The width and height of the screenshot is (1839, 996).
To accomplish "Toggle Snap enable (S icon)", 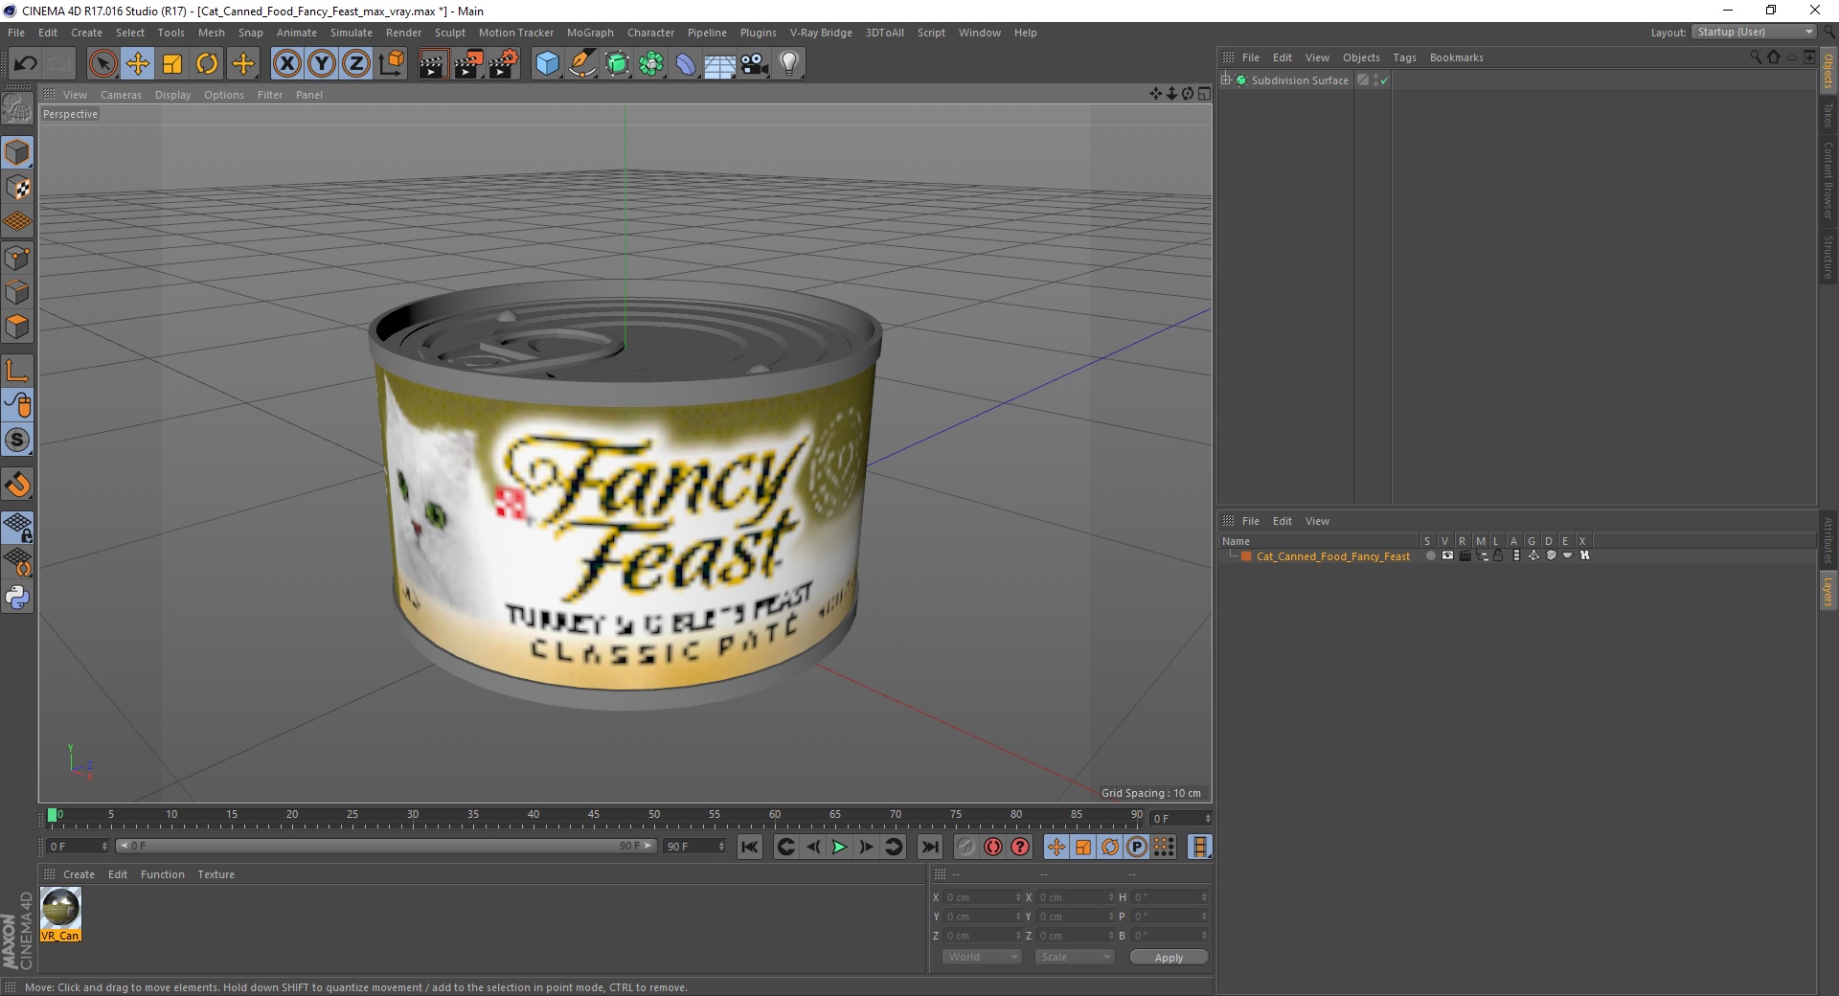I will tap(17, 440).
